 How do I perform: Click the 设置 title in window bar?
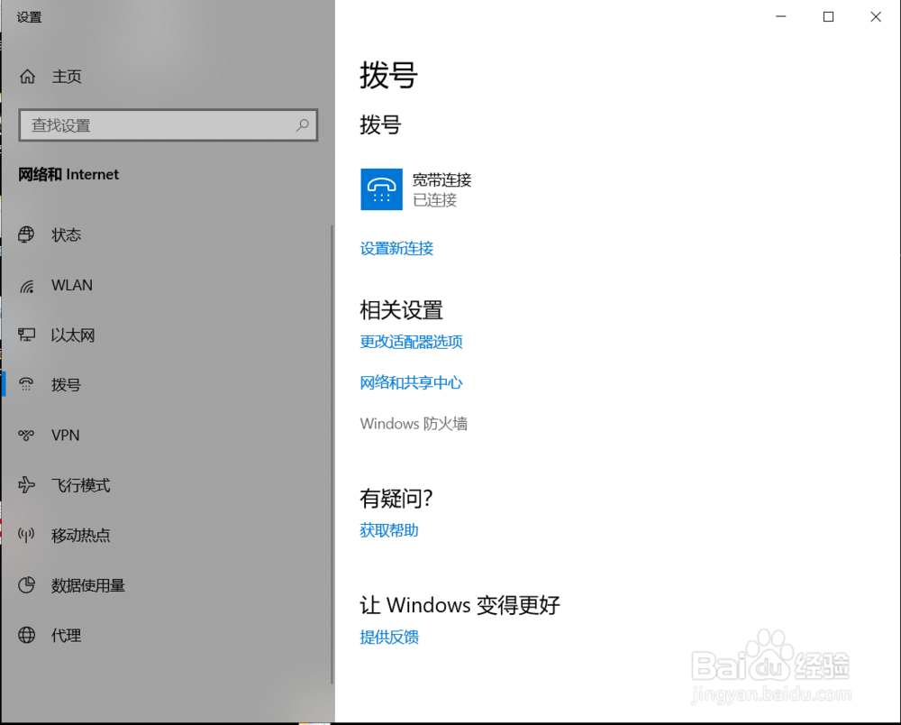29,16
